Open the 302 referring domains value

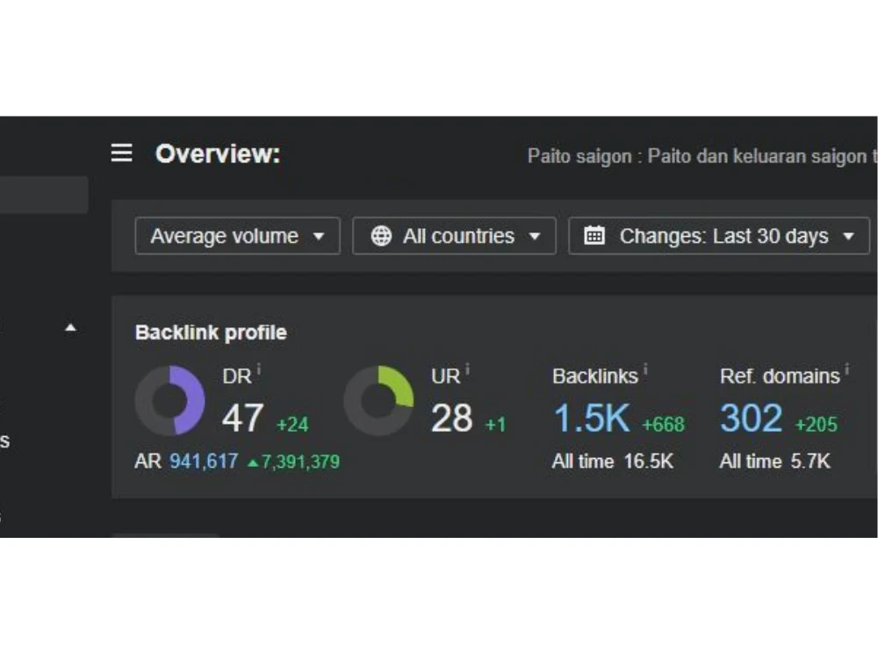(751, 418)
